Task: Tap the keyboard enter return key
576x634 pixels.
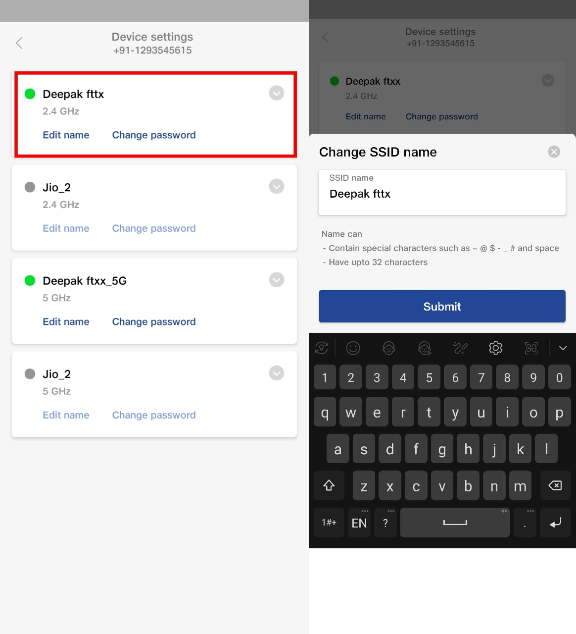Action: tap(555, 523)
